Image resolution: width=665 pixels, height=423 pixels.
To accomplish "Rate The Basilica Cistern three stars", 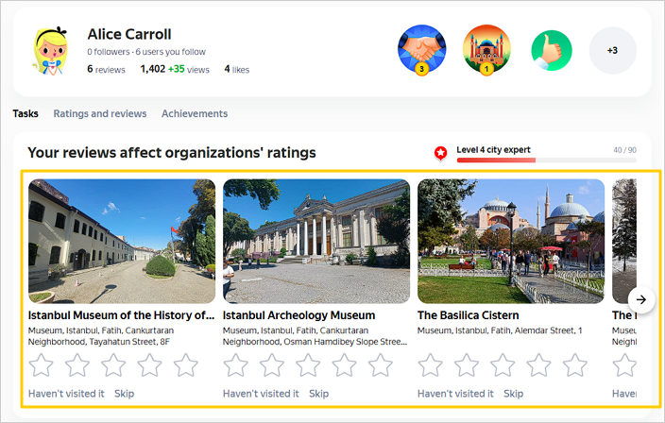I will coord(503,365).
